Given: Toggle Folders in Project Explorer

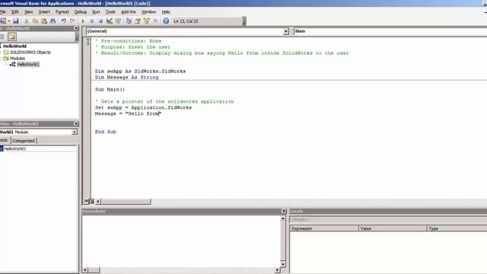Looking at the screenshot, I should pyautogui.click(x=12, y=37).
